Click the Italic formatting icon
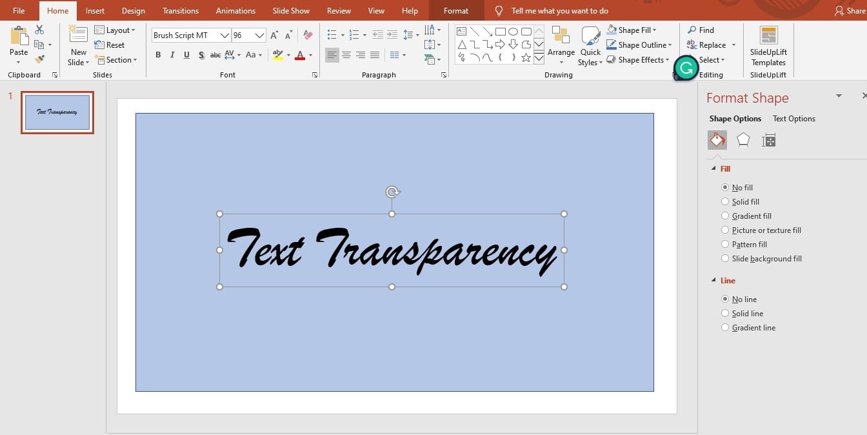Screen dimensions: 867x435 (172, 55)
